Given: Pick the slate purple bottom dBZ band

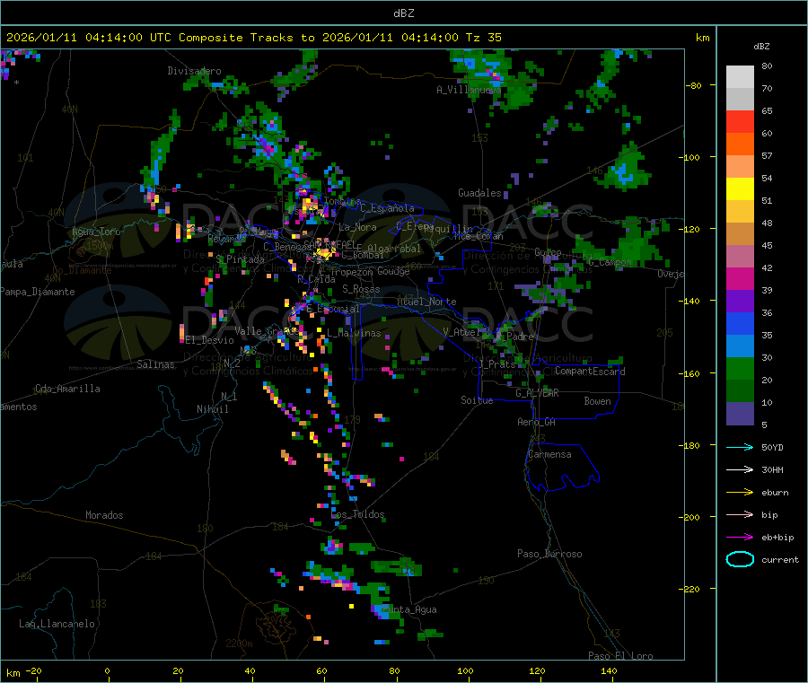Looking at the screenshot, I should click(740, 414).
